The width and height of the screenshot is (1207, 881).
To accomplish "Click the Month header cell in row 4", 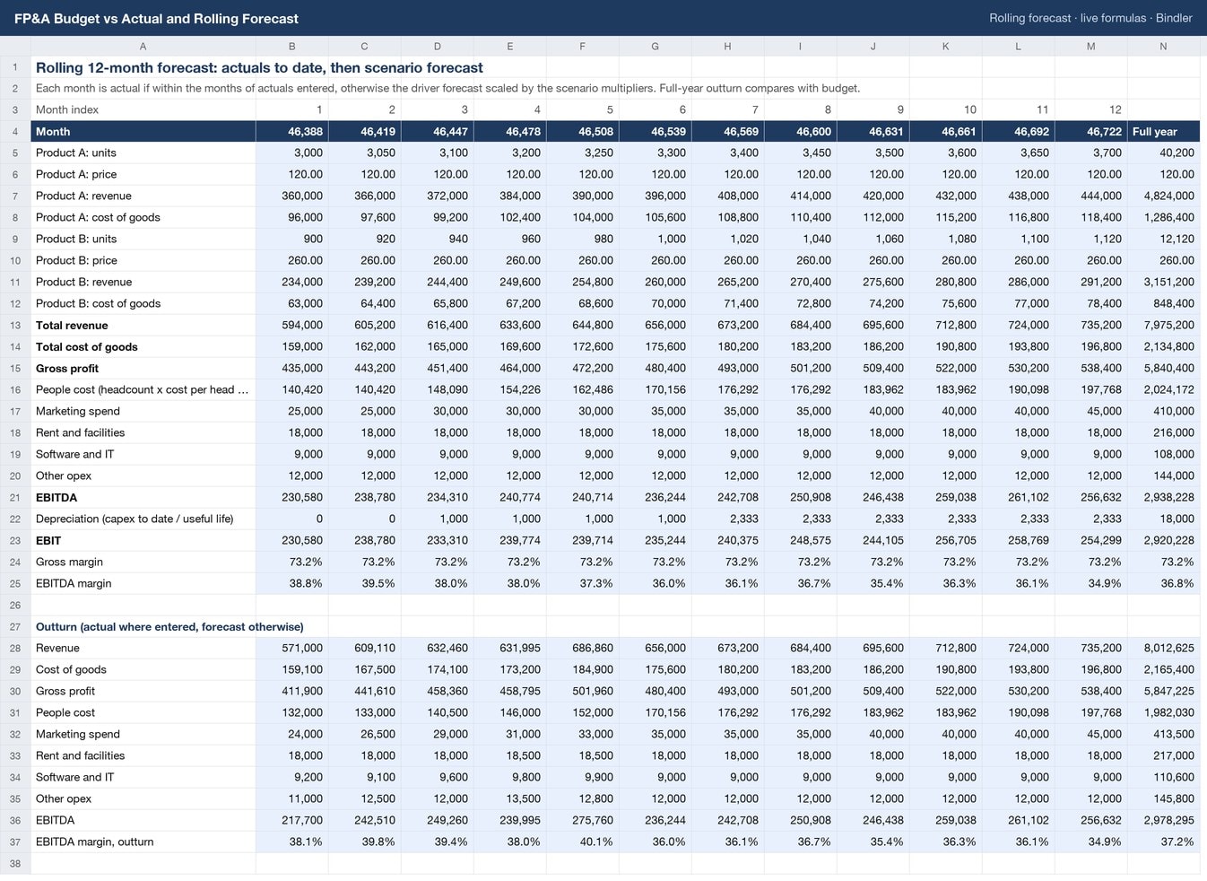I will coord(143,131).
